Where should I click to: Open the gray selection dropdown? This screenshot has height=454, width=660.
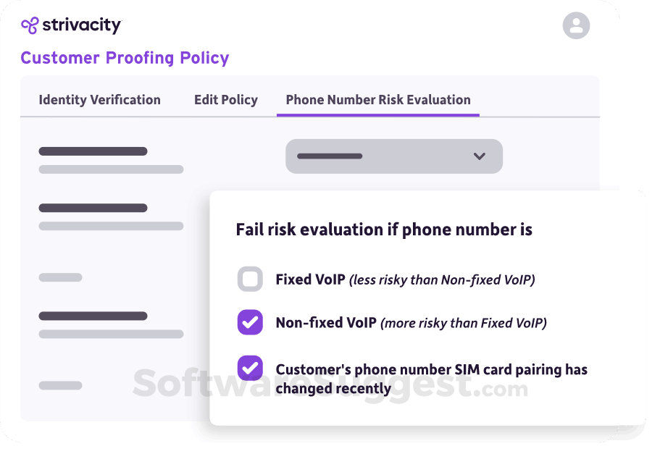[x=393, y=156]
